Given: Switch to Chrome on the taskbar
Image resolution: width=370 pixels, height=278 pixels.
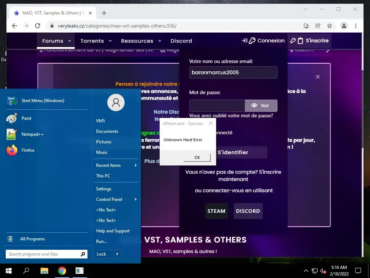Looking at the screenshot, I should click(62, 271).
